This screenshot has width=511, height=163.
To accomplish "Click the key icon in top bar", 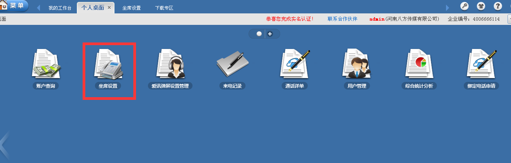I will (464, 6).
